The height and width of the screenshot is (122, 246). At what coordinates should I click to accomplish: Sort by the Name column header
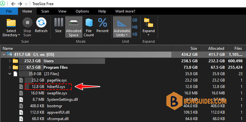point(86,48)
